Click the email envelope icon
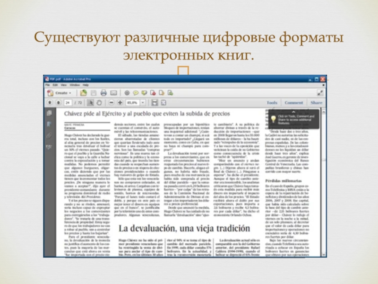The width and height of the screenshot is (378, 284). [x=113, y=93]
